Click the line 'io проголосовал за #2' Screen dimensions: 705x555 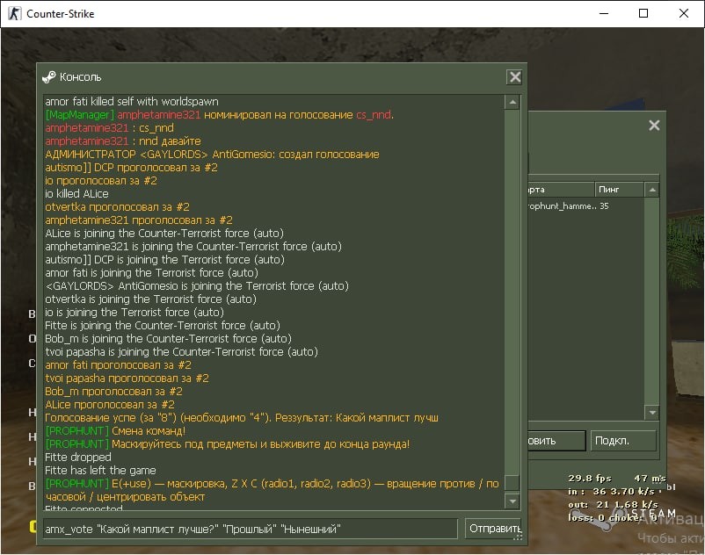tap(101, 181)
